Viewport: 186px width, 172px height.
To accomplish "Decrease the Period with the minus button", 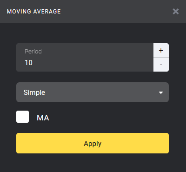I will click(x=161, y=65).
